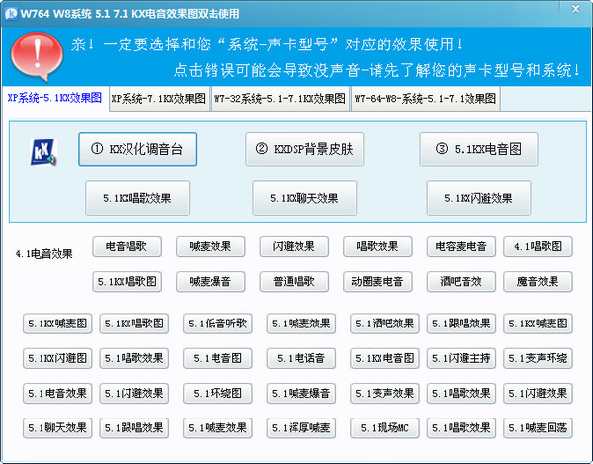Click the app icon in title bar
This screenshot has width=593, height=464.
(11, 14)
